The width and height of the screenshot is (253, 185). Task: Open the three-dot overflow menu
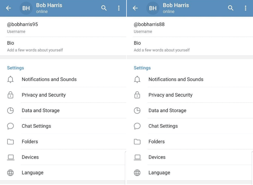tap(119, 8)
